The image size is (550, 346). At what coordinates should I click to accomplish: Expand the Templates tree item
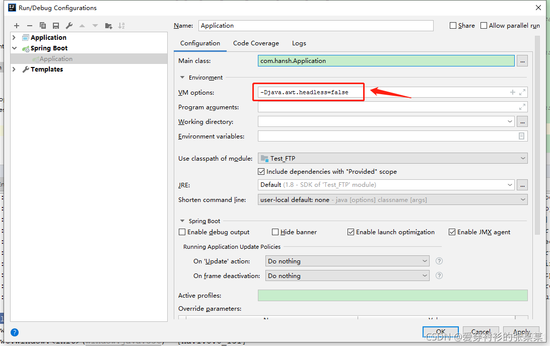tap(13, 69)
